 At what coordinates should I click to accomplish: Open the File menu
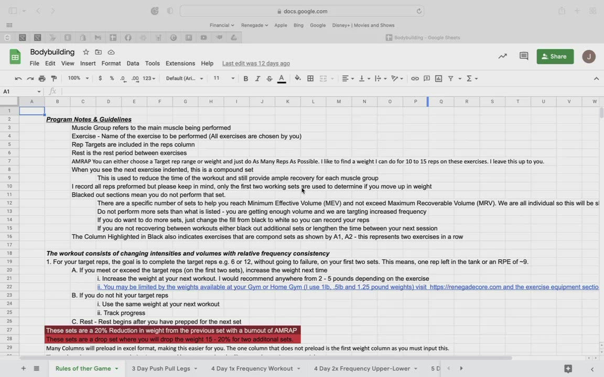34,63
